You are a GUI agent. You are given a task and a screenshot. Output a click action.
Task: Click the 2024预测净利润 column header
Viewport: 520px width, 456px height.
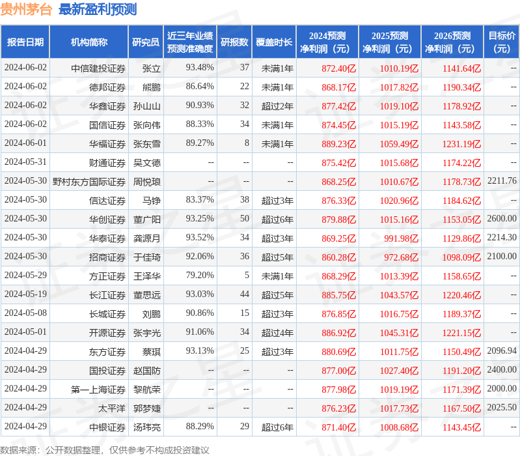click(327, 42)
